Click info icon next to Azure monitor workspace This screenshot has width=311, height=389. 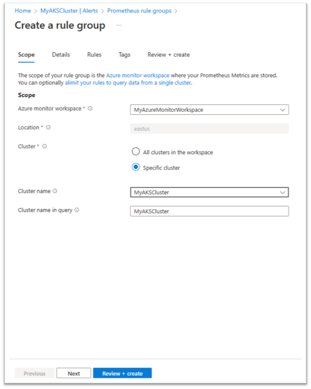(x=90, y=108)
